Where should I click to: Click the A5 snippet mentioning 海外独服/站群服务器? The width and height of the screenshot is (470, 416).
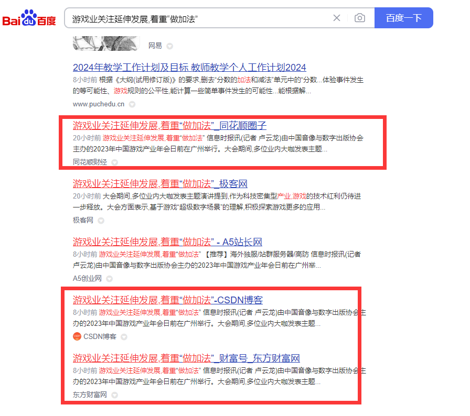pos(217,259)
